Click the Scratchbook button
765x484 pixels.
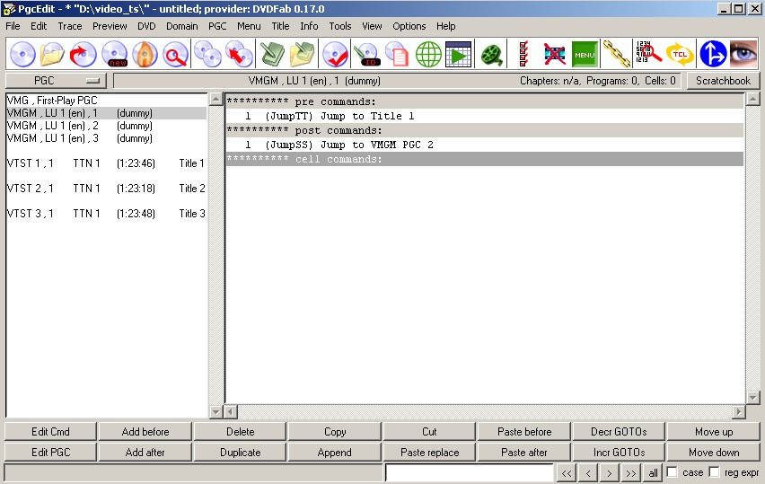723,81
